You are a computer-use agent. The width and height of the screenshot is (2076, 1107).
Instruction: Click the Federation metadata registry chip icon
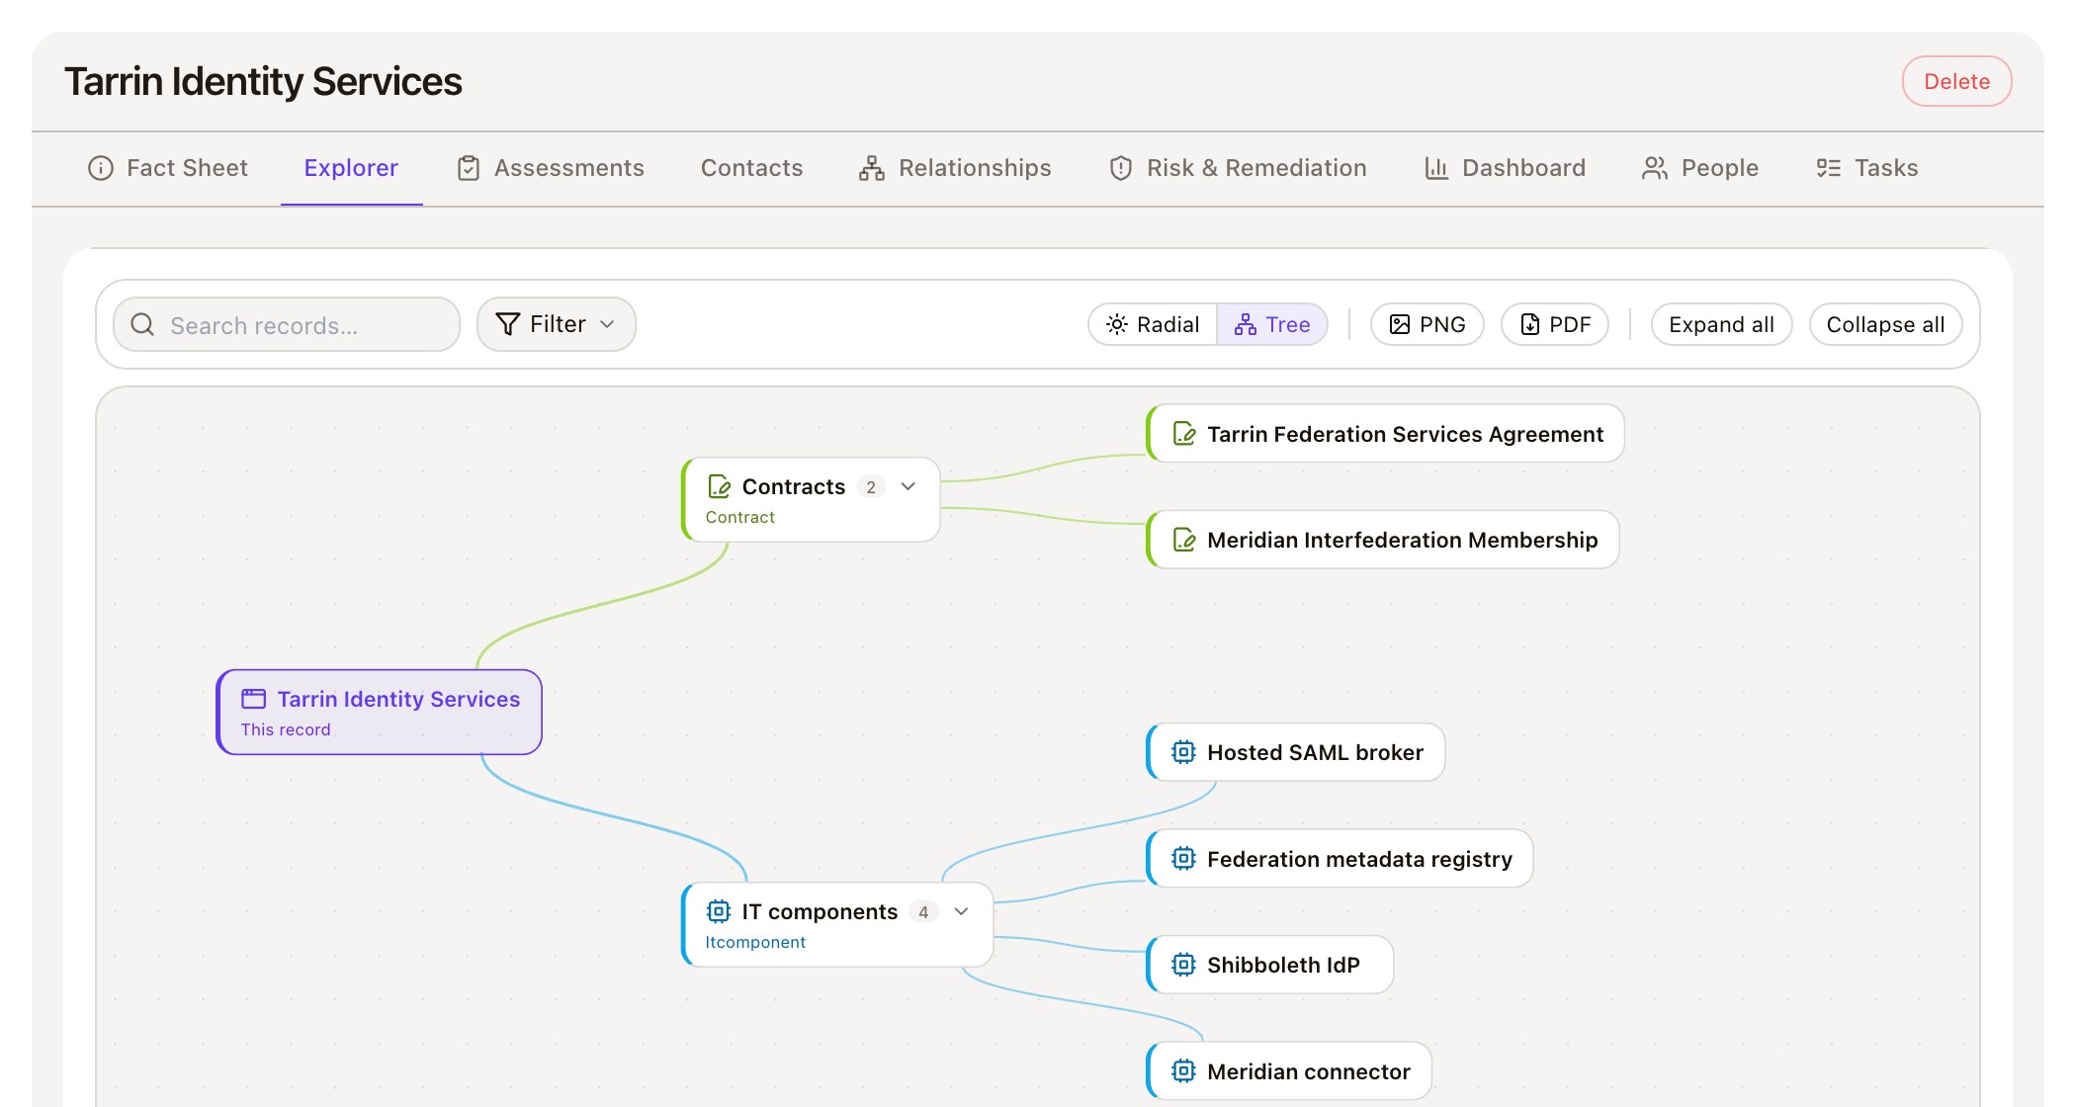pyautogui.click(x=1183, y=858)
